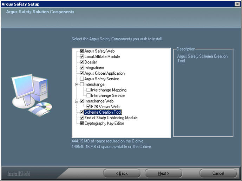Image resolution: width=242 pixels, height=181 pixels.
Task: Uncheck the Integrations checkbox
Action: tap(82, 68)
